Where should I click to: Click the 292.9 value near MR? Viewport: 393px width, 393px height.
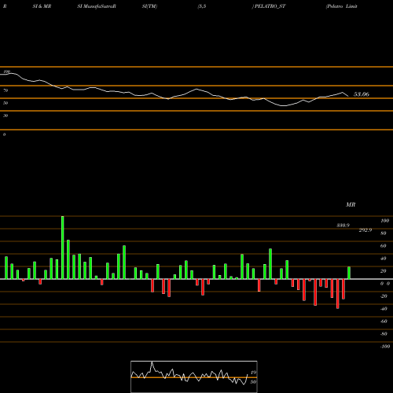coord(365,230)
